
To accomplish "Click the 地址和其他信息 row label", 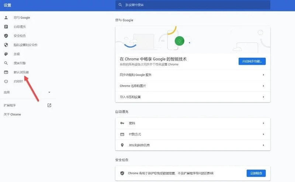I will coord(139,145).
